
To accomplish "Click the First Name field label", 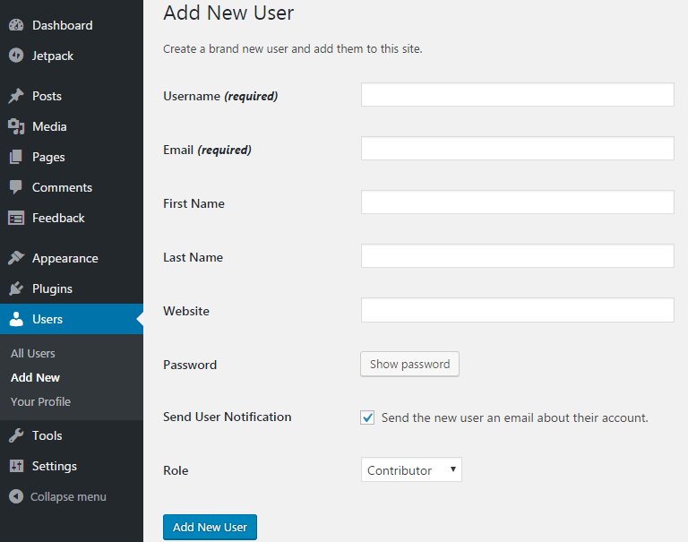I will (193, 203).
